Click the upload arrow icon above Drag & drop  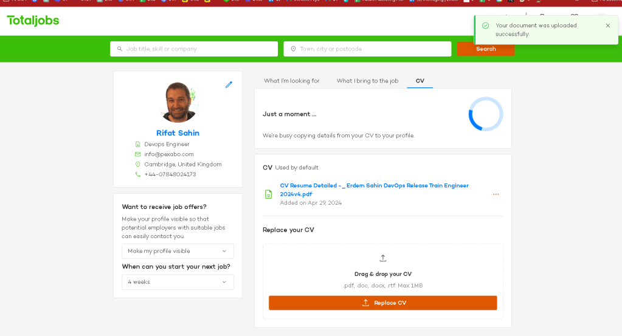point(383,258)
